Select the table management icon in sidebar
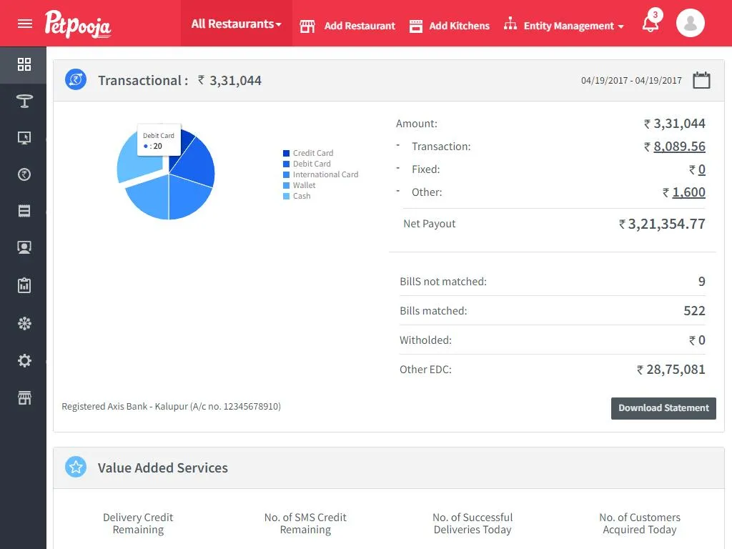Image resolution: width=732 pixels, height=549 pixels. [24, 102]
